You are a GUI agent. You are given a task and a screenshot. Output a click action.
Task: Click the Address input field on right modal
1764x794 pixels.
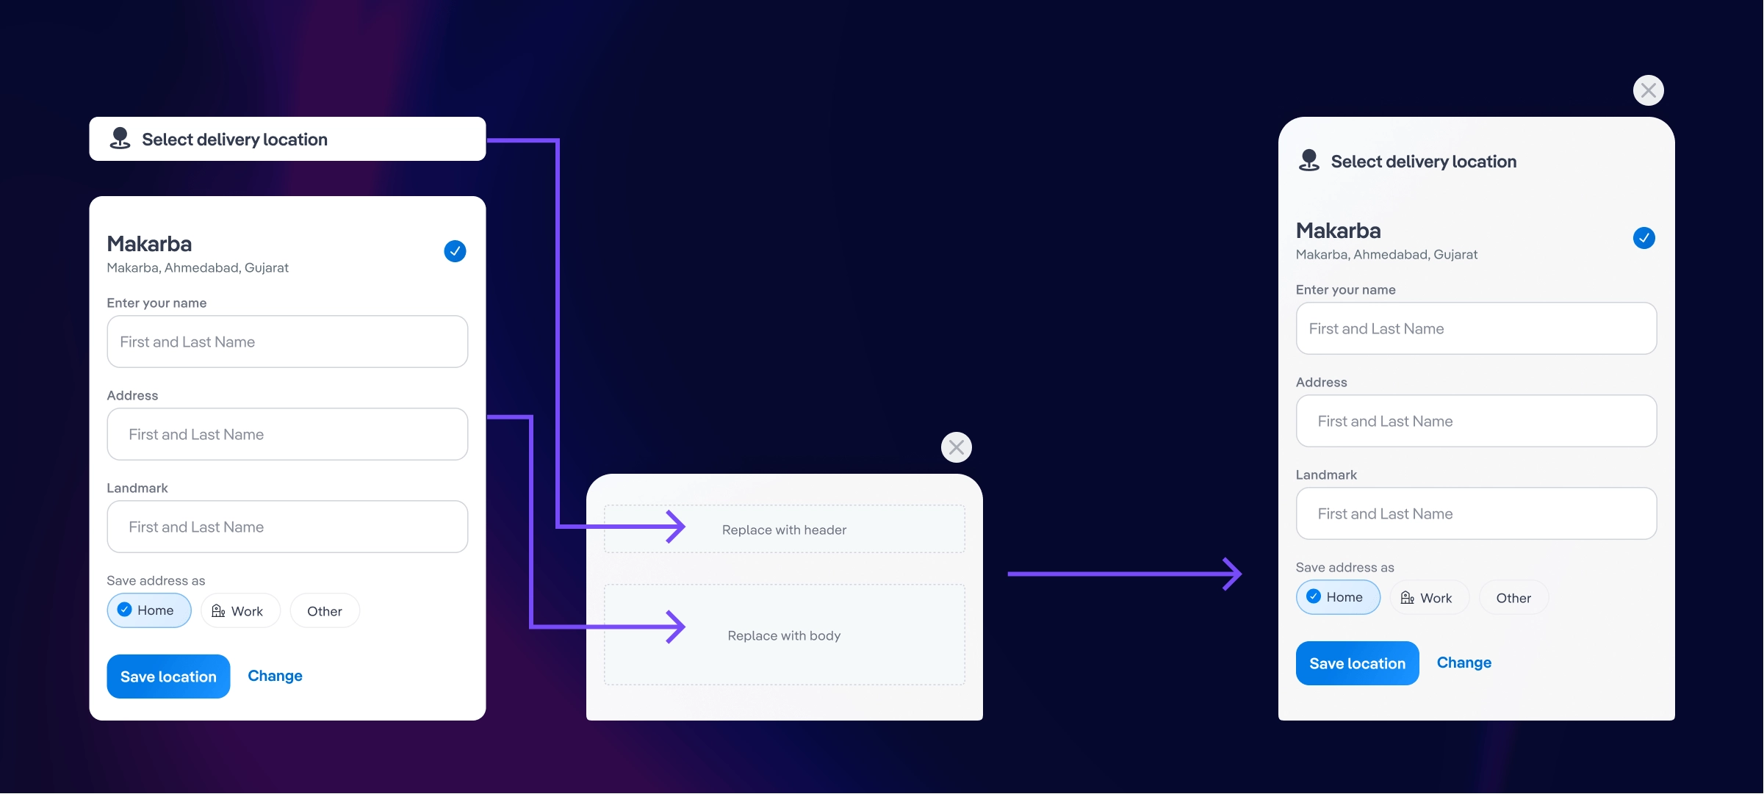point(1476,419)
